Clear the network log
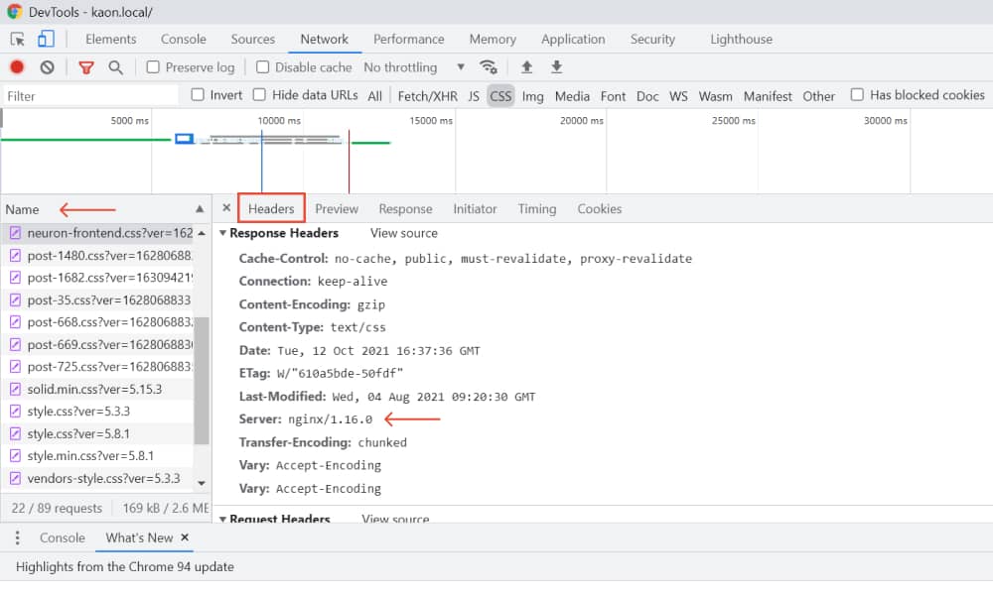Viewport: 993px width, 595px height. point(47,67)
